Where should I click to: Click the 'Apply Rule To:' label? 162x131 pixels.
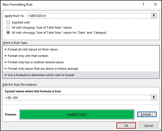15,16
